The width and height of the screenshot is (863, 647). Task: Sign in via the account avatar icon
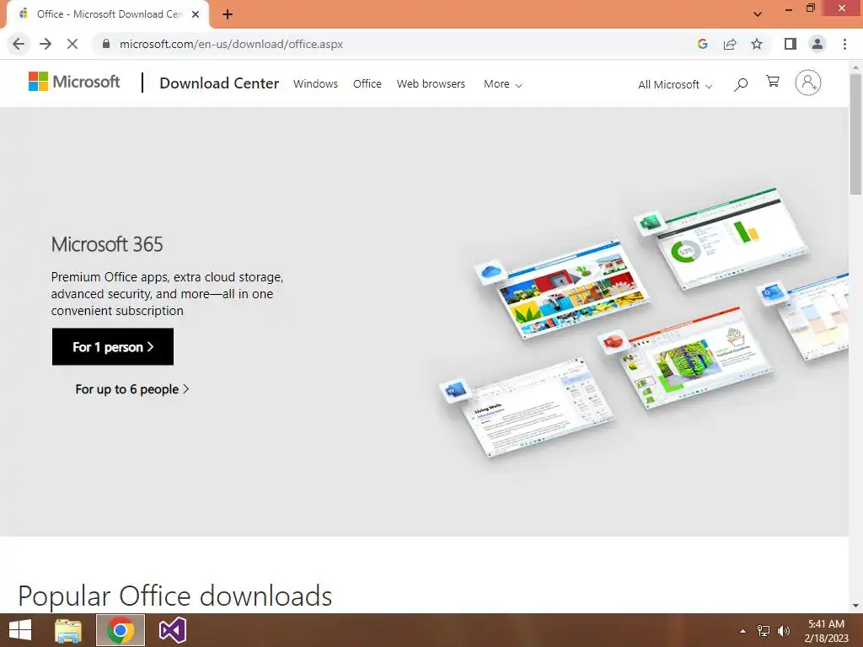coord(807,83)
